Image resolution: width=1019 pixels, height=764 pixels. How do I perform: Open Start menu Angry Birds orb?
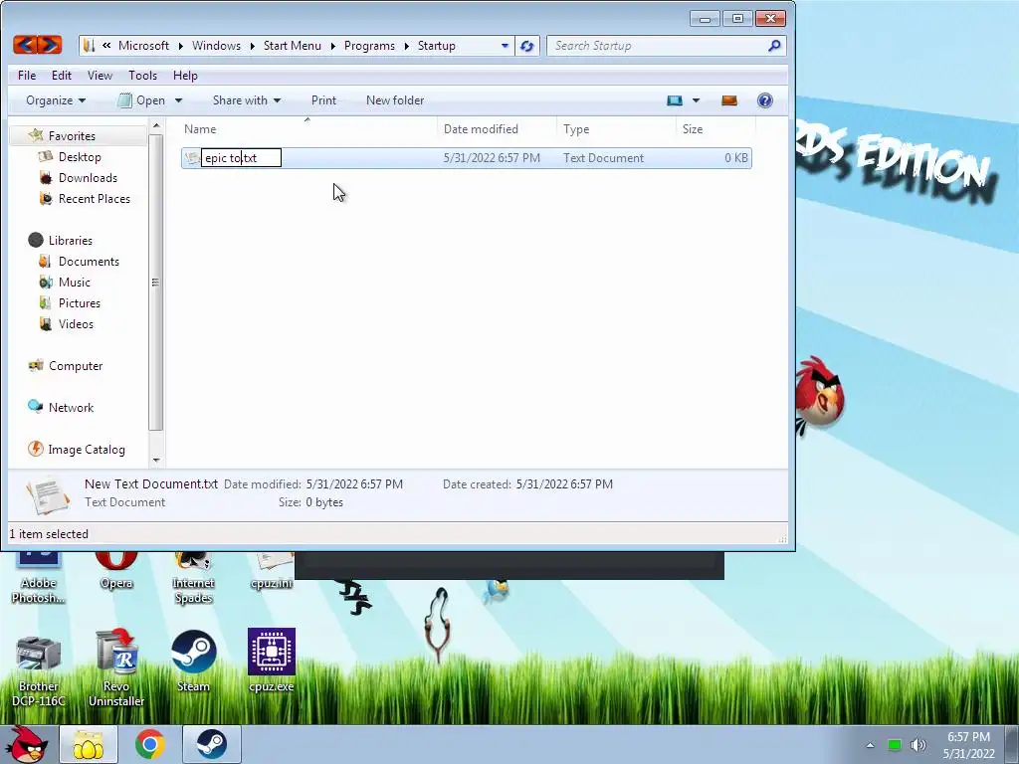28,744
